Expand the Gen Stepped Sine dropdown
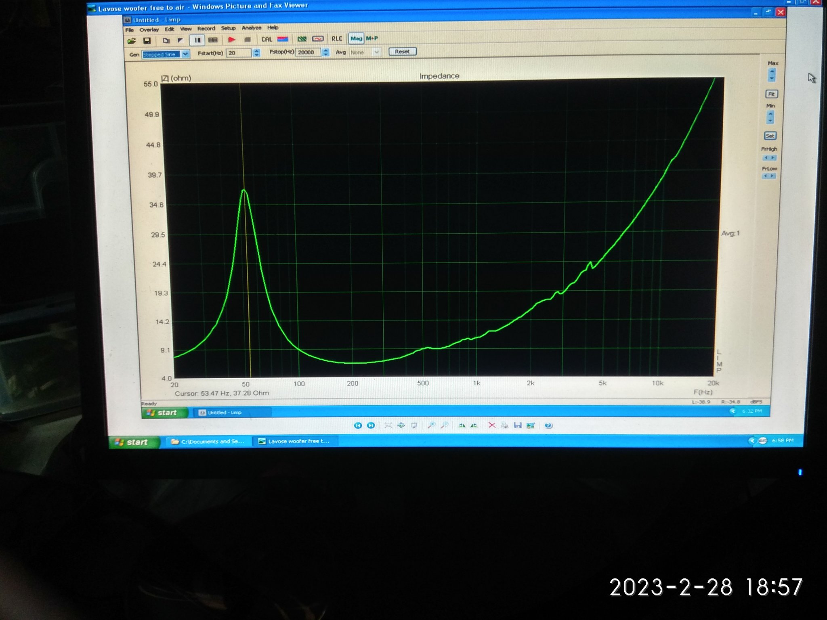 pyautogui.click(x=185, y=54)
